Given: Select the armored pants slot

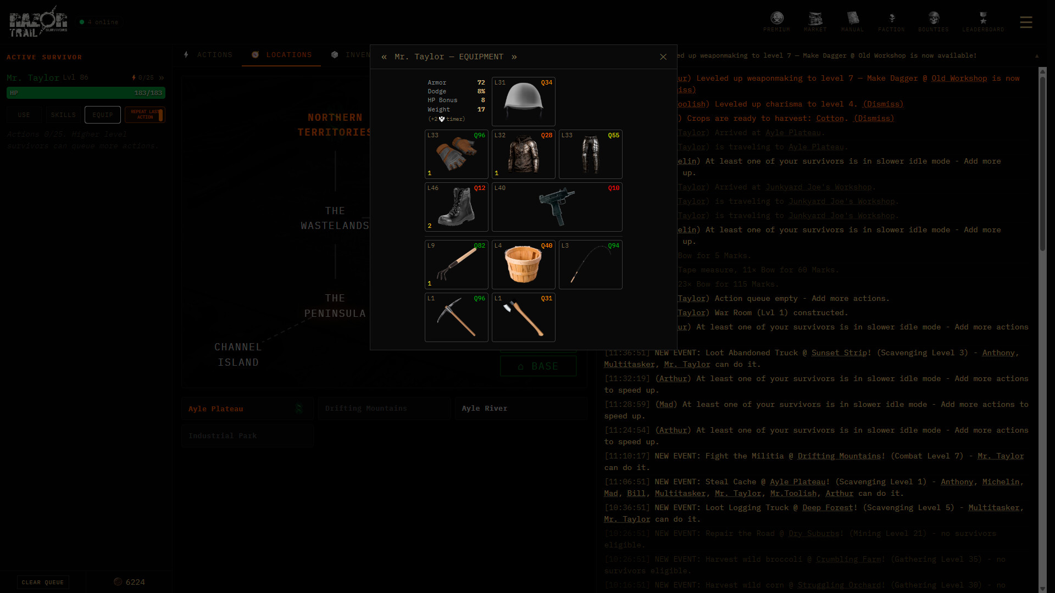Looking at the screenshot, I should (x=590, y=154).
